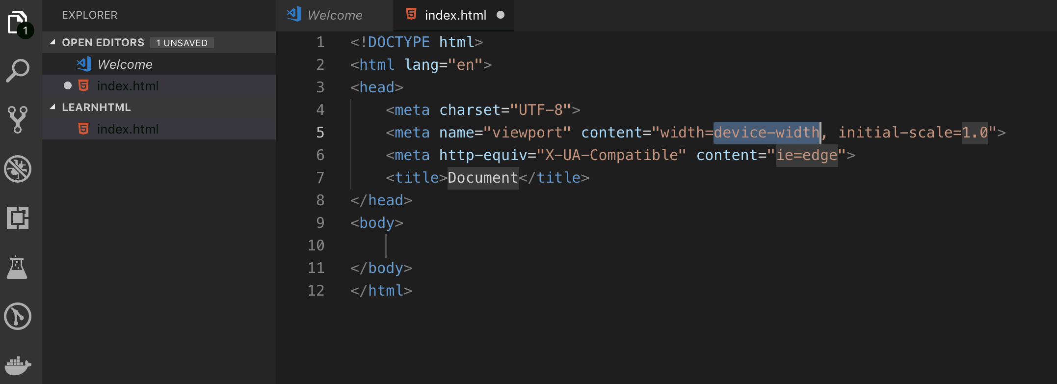Open the Extensions view icon
The width and height of the screenshot is (1057, 384).
coord(18,218)
